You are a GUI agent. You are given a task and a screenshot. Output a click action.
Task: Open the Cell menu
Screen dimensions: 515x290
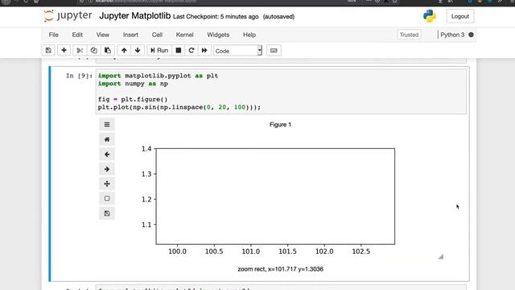pyautogui.click(x=157, y=35)
